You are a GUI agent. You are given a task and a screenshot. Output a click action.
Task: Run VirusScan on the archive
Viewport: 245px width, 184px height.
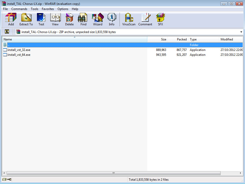[x=129, y=19]
